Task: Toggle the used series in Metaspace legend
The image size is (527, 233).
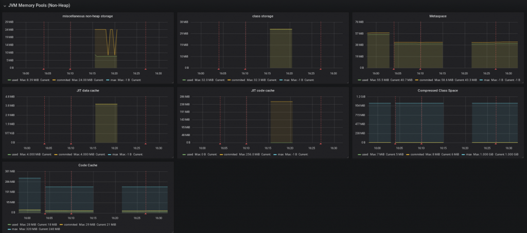Action: [365, 80]
